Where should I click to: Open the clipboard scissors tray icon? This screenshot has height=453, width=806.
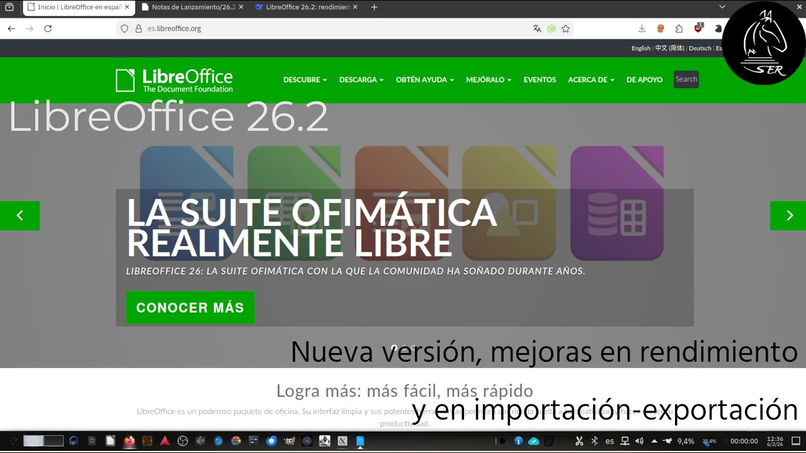(x=579, y=441)
